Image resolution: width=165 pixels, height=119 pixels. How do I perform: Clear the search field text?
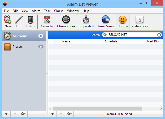pos(159,35)
